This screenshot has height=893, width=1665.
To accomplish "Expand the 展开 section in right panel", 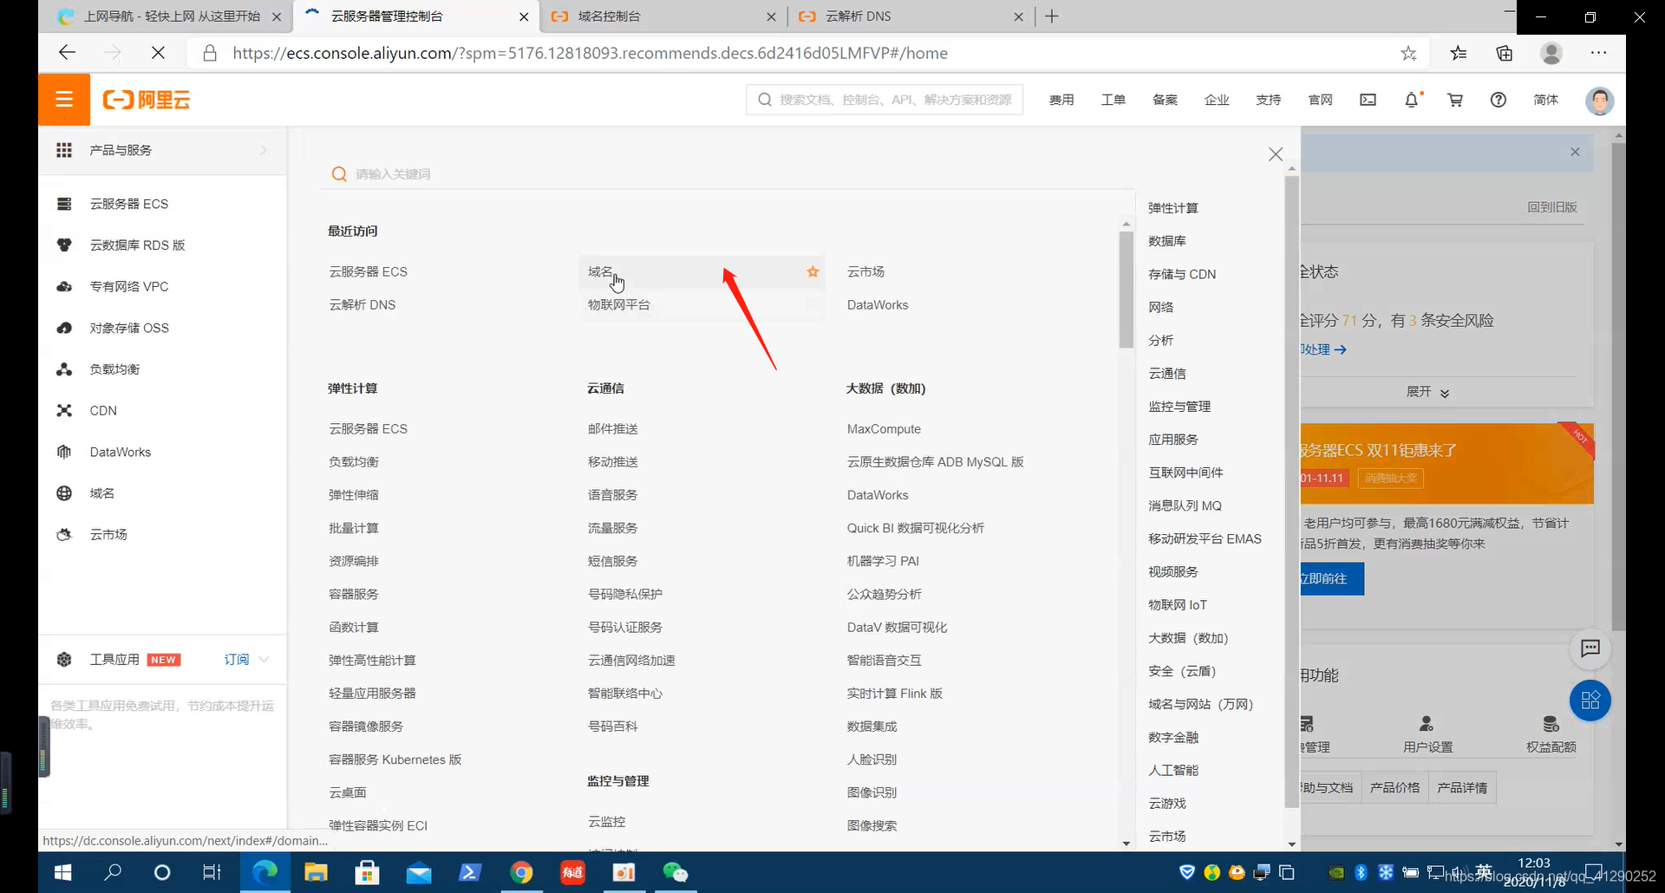I will click(1427, 392).
